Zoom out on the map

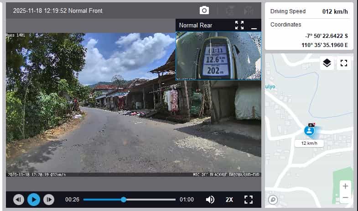pyautogui.click(x=345, y=197)
